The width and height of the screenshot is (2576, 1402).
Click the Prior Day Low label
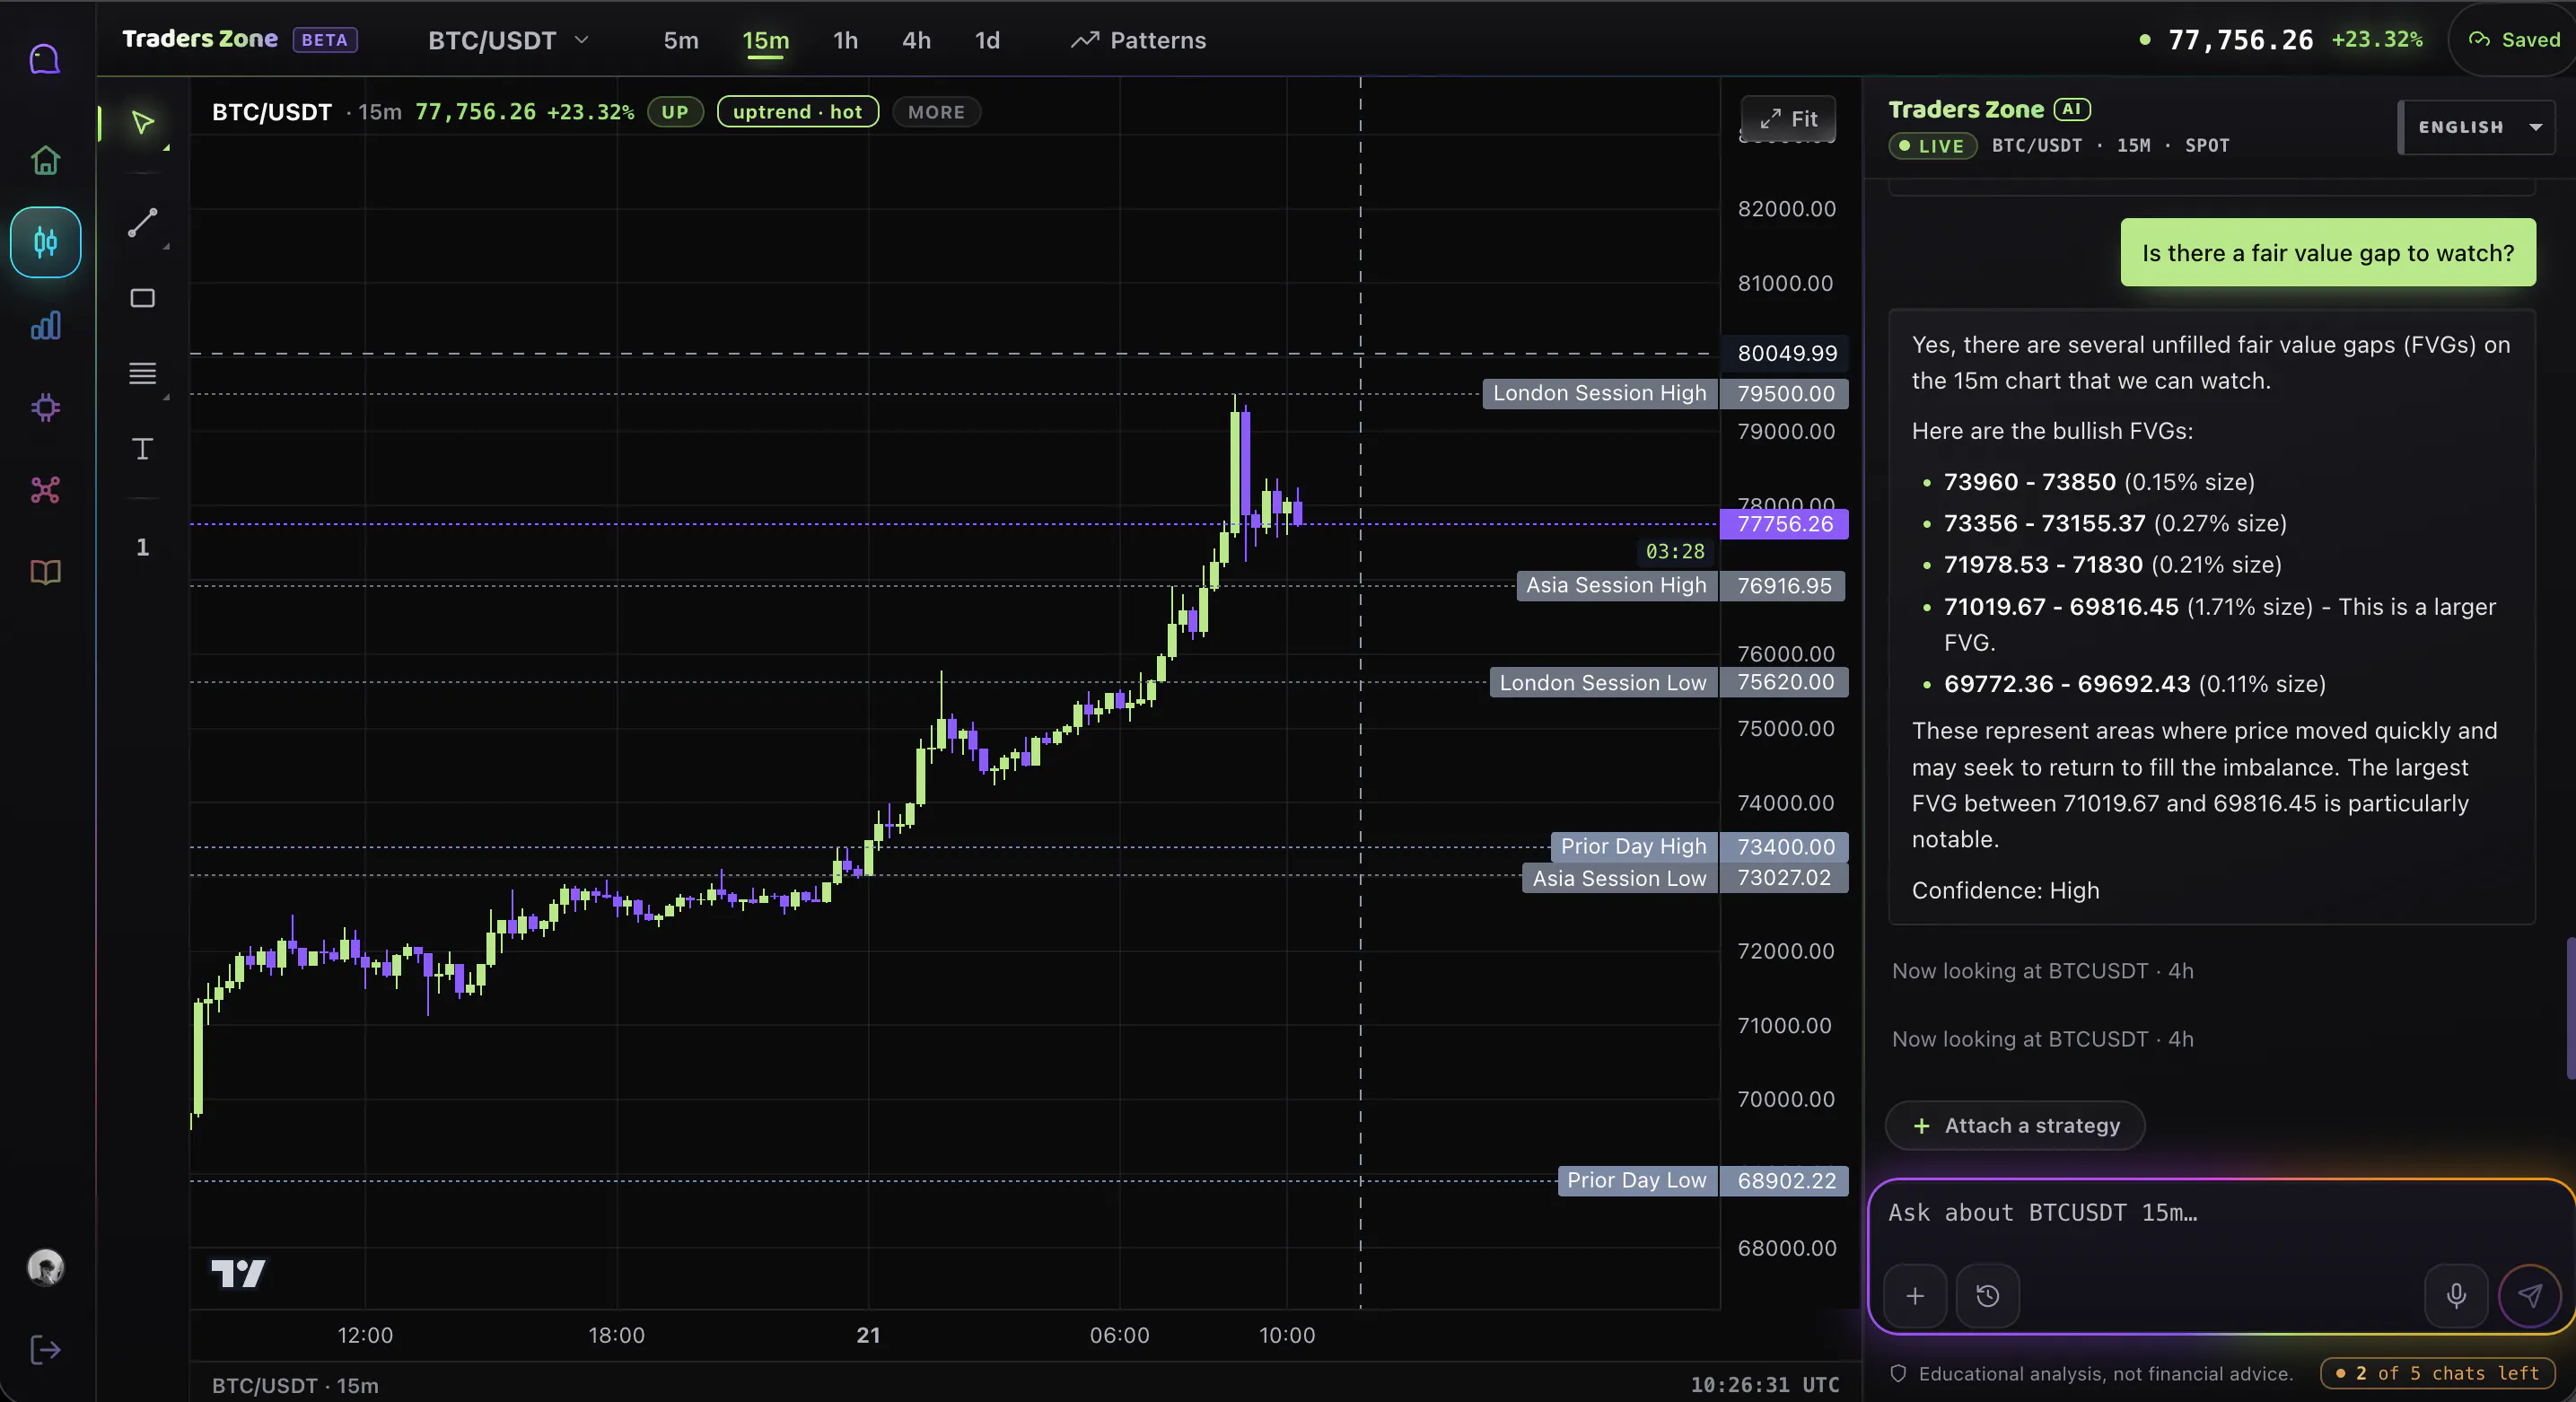coord(1637,1180)
